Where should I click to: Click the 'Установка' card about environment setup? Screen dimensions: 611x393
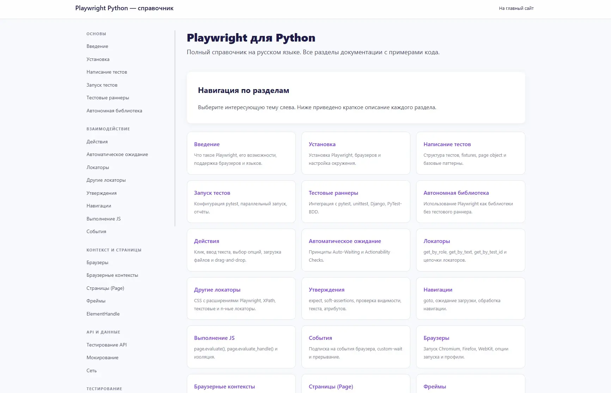356,153
